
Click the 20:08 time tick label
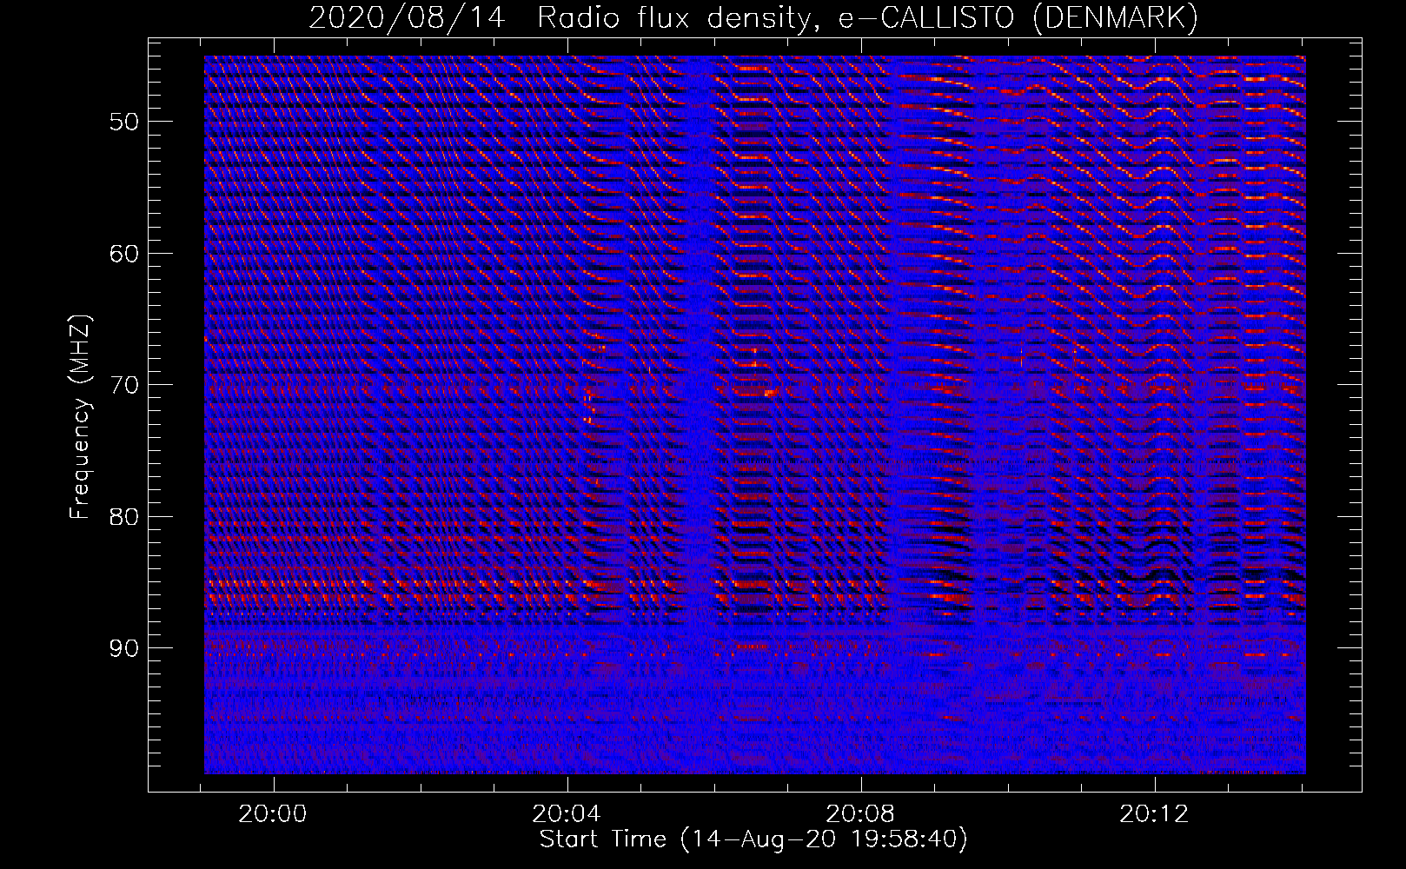coord(860,814)
